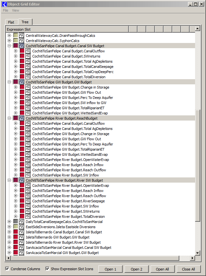Screen dimensions: 206x276
Task: Collapse the CochitiToSanFelipe Canal Budget.Canal SW Budget node
Action: coord(9,46)
